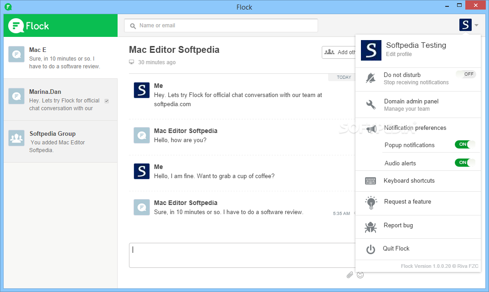
Task: Click the read checkmark on Marina.Dan chat
Action: [107, 101]
